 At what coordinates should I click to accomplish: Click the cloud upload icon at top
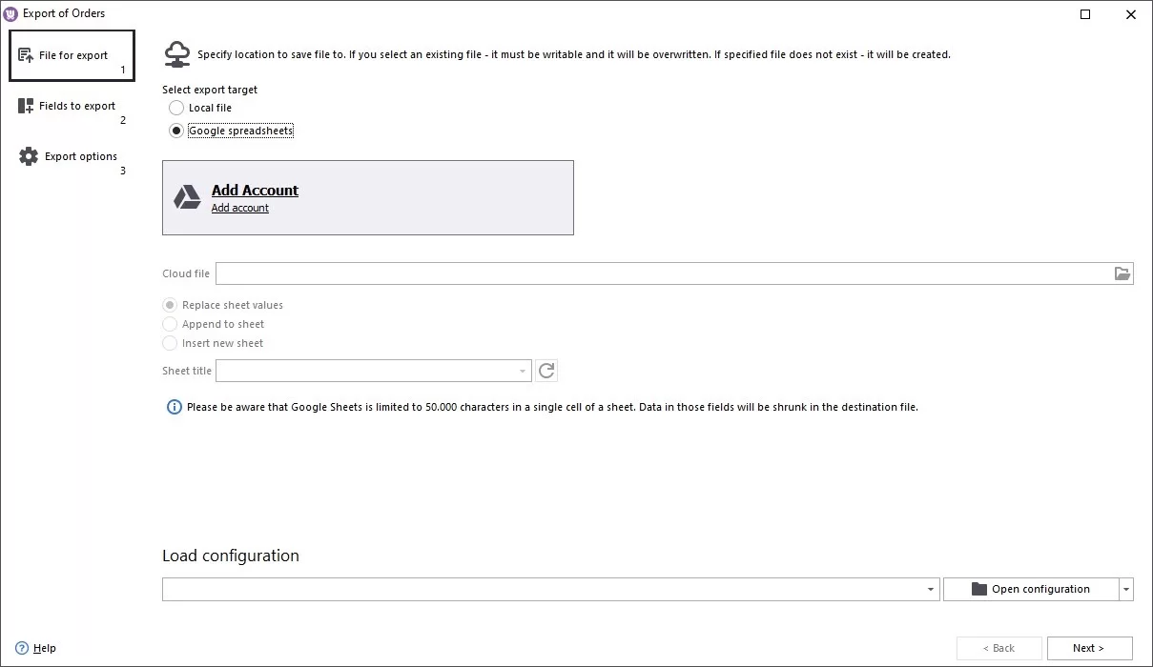tap(176, 54)
